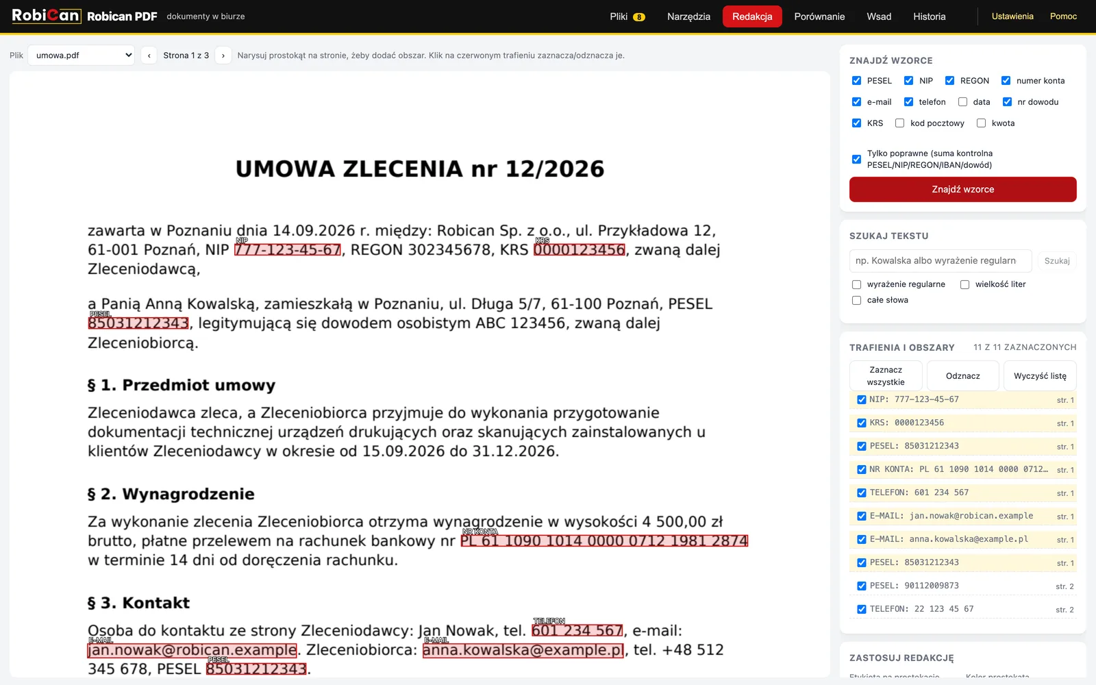Toggle the nr dowodu checkbox
1096x685 pixels.
pos(1007,102)
